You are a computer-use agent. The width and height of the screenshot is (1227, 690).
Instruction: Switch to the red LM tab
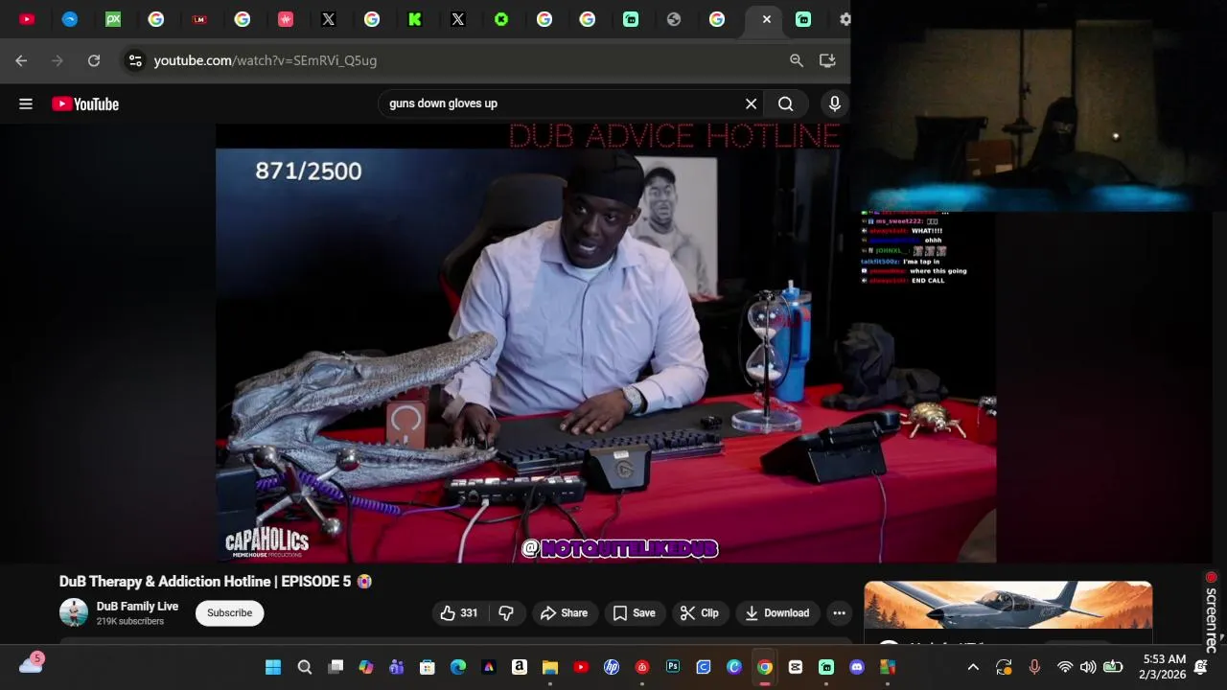[x=199, y=19]
